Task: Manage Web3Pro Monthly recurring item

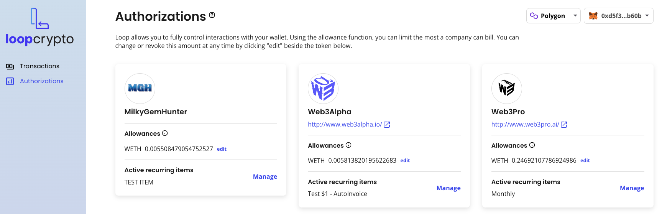Action: click(632, 188)
